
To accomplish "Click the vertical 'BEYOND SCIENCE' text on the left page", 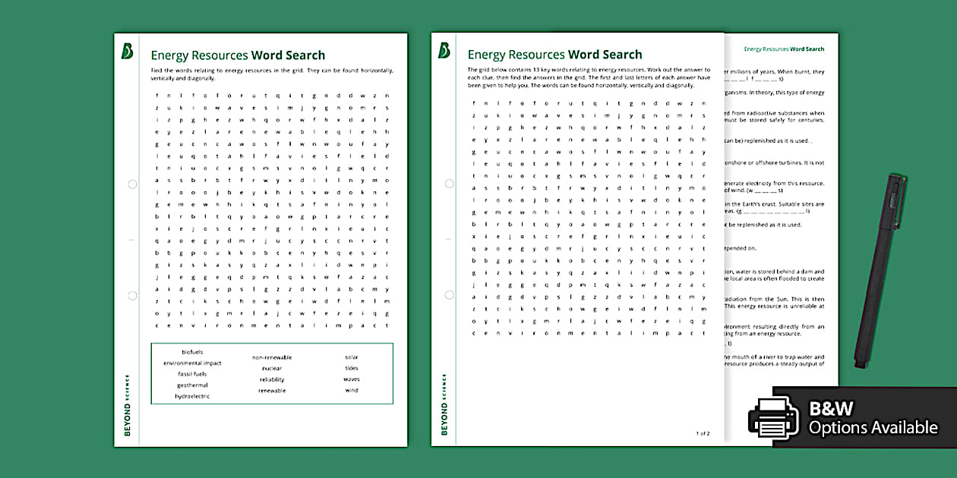I will [127, 404].
